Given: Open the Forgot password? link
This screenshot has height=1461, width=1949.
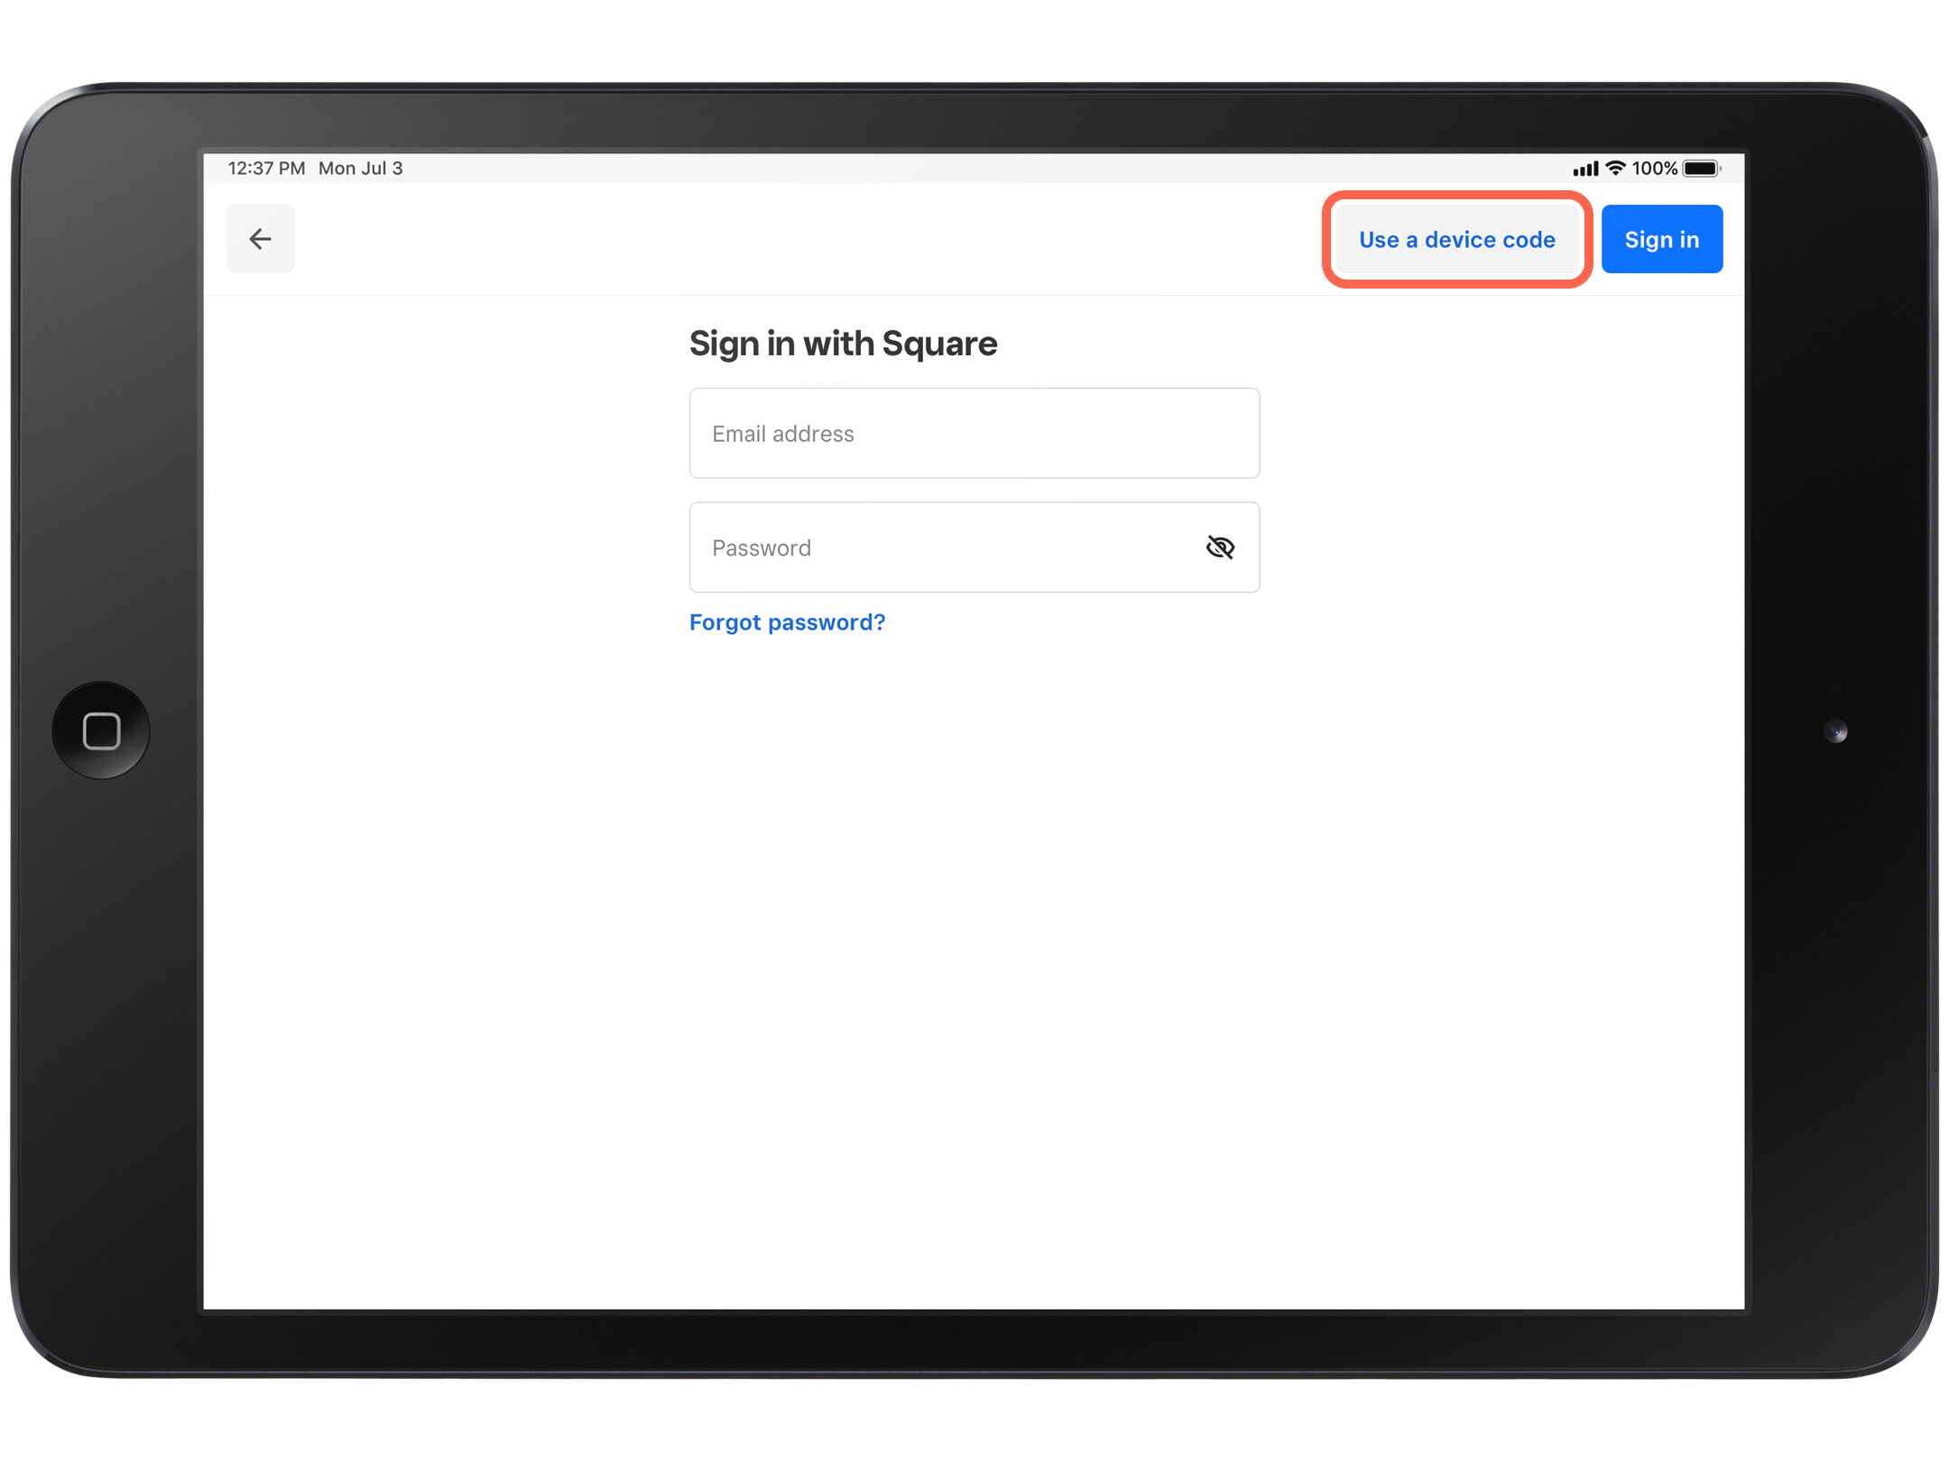Looking at the screenshot, I should point(787,622).
